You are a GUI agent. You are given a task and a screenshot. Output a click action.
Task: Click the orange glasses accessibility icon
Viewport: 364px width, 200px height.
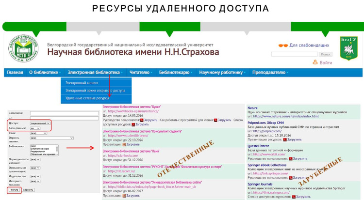click(283, 46)
